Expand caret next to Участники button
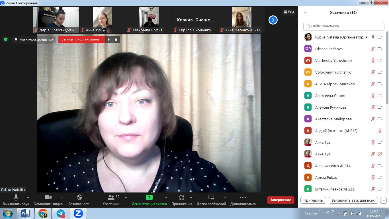The height and width of the screenshot is (219, 389). click(126, 197)
